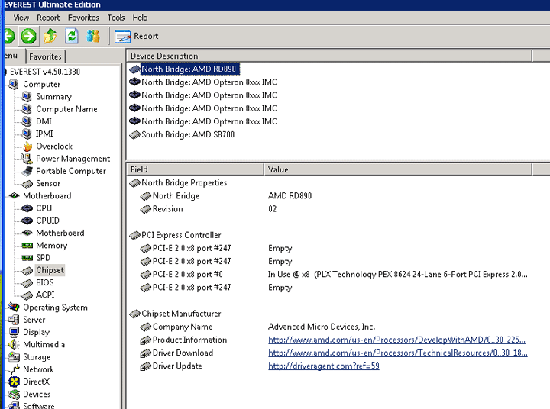Screen dimensions: 550x409
Task: Select the Computer node icon
Action: tap(14, 84)
